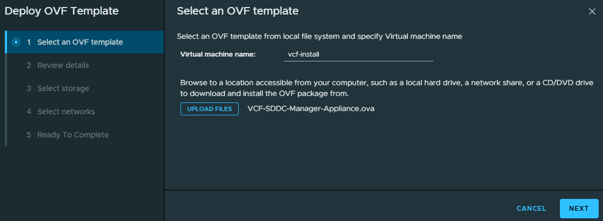Click the step 1 radio indicator icon
The height and width of the screenshot is (221, 603).
[x=16, y=42]
